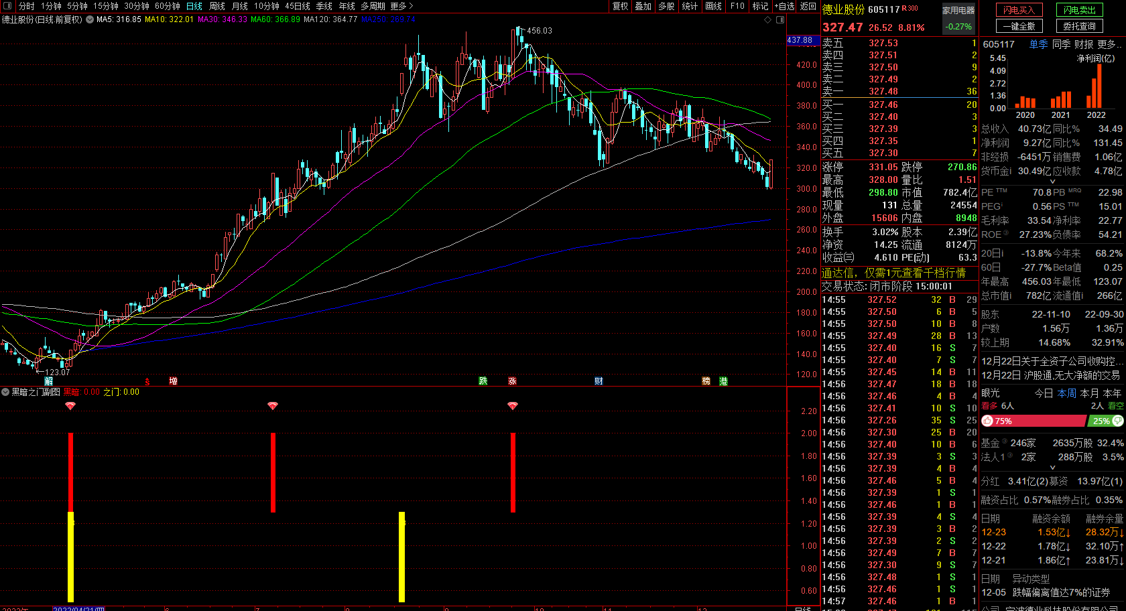Select the 60分钟 timeframe tab
Image resolution: width=1126 pixels, height=611 pixels.
pyautogui.click(x=168, y=6)
